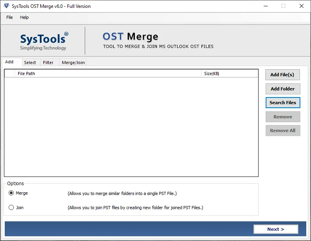The image size is (311, 241).
Task: Proceed with the Next > button
Action: pos(276,229)
